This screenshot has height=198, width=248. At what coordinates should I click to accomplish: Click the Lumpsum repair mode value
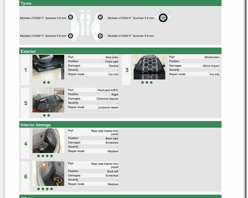click(x=108, y=107)
